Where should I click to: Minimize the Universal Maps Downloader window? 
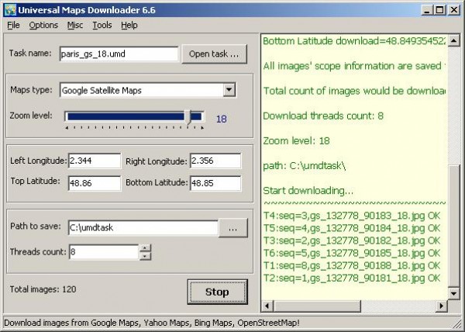click(427, 10)
